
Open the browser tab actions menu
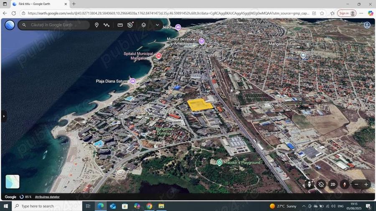click(x=5, y=4)
